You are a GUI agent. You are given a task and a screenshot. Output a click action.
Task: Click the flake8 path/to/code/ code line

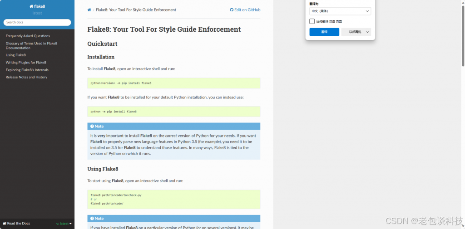click(107, 204)
